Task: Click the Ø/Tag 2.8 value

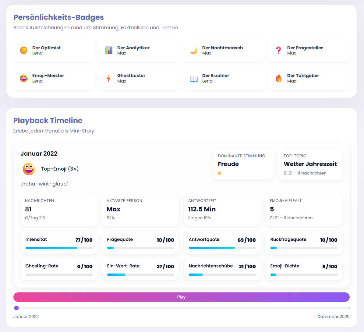Action: pyautogui.click(x=35, y=218)
